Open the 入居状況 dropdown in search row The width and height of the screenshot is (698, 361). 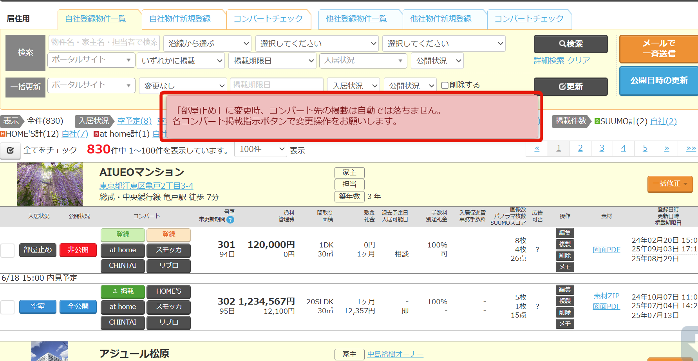(363, 61)
